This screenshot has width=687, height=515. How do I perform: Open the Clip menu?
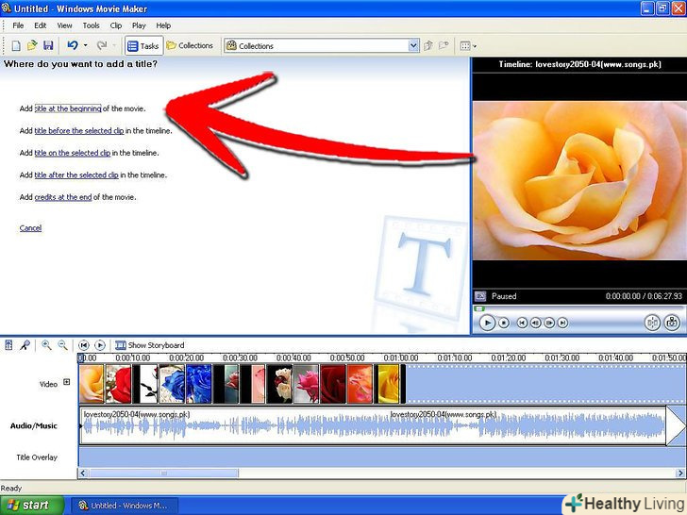pos(115,25)
